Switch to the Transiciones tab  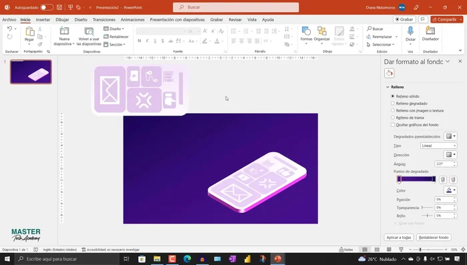click(104, 19)
